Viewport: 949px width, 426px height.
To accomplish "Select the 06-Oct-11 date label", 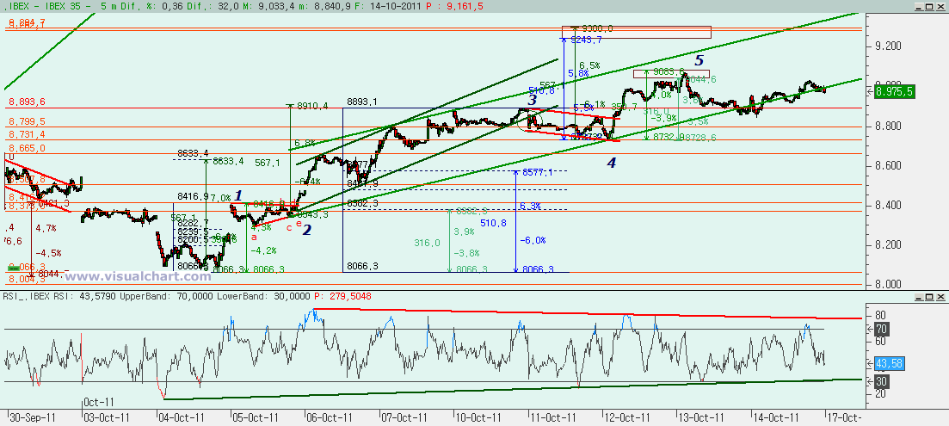I will pos(330,417).
